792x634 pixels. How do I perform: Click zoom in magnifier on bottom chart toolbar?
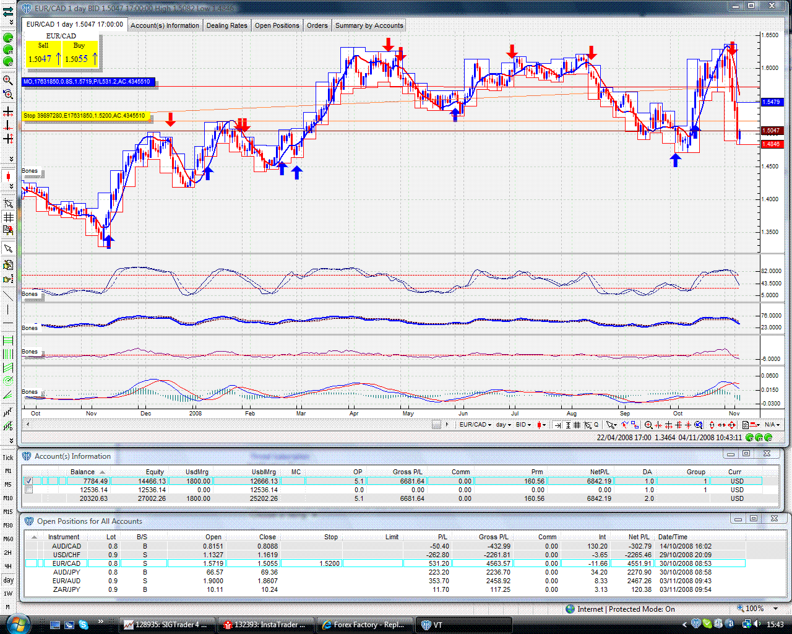[648, 425]
